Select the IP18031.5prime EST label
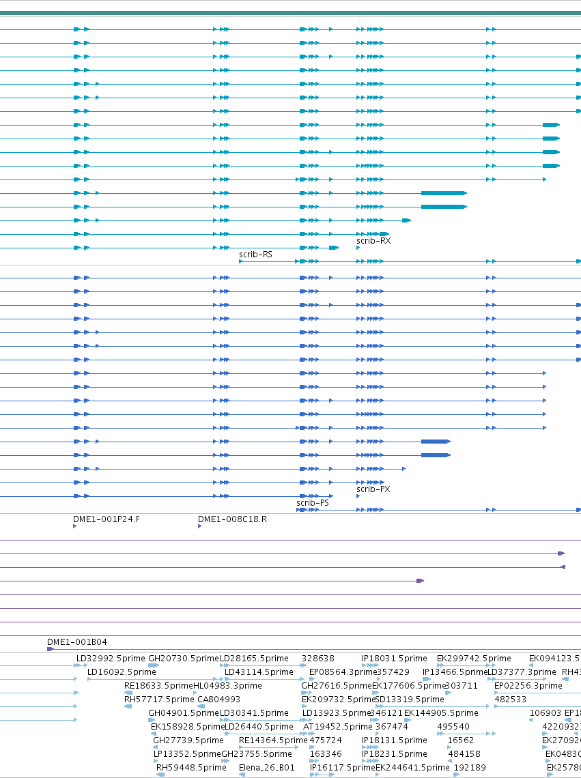Image resolution: width=581 pixels, height=778 pixels. coord(395,659)
